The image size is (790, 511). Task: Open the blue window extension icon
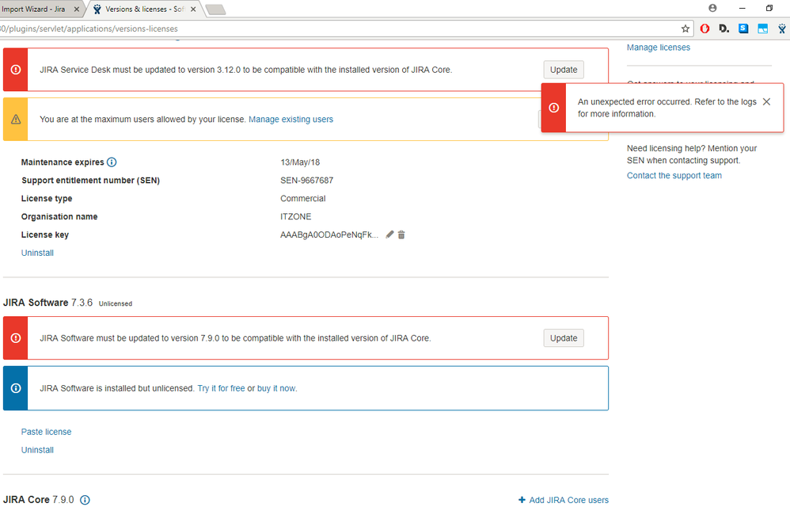click(x=763, y=29)
